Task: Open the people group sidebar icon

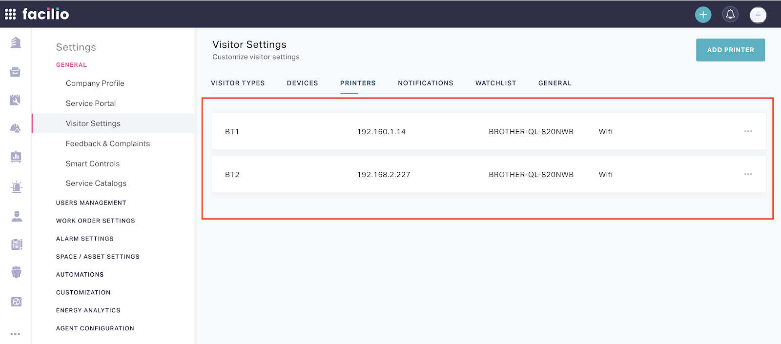Action: [x=16, y=272]
